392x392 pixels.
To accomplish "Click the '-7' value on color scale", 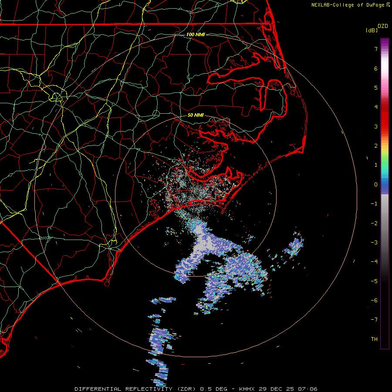I will point(374,320).
